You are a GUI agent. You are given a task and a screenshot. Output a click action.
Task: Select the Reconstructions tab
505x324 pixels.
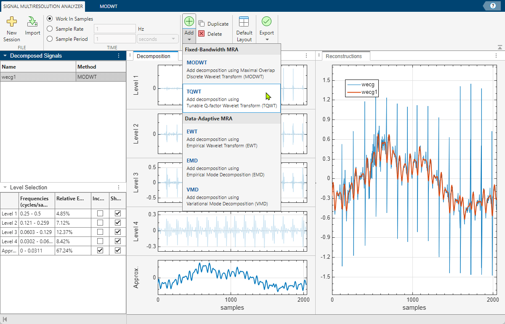(345, 56)
